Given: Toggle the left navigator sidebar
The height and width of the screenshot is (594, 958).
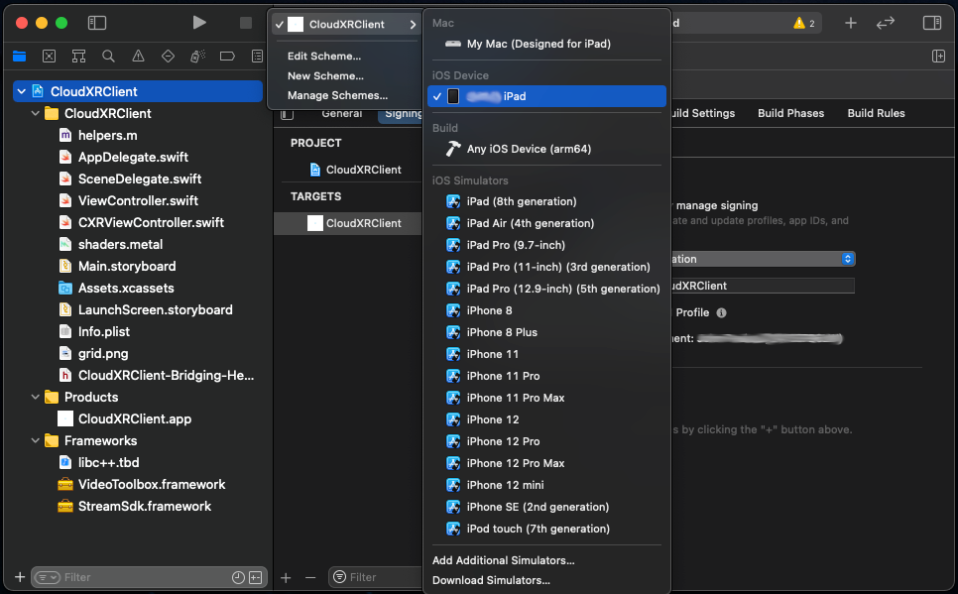Looking at the screenshot, I should pyautogui.click(x=96, y=22).
